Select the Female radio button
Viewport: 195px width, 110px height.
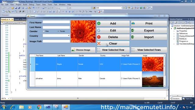(58, 31)
